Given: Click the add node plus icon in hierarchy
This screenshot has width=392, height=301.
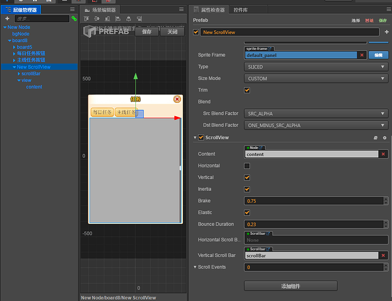Looking at the screenshot, I should (x=7, y=19).
